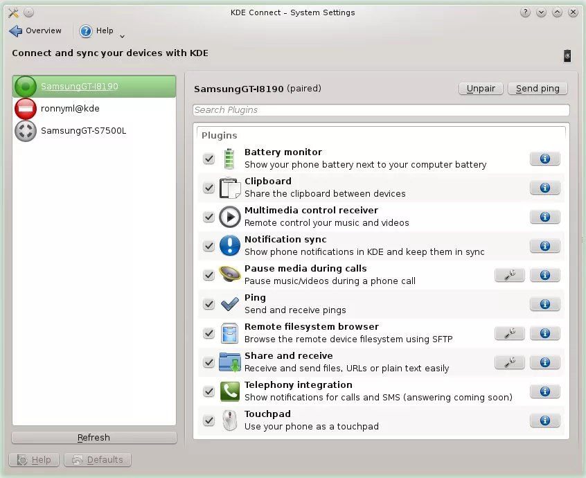The image size is (586, 478).
Task: Uncheck Telephony integration plugin
Action: click(208, 391)
